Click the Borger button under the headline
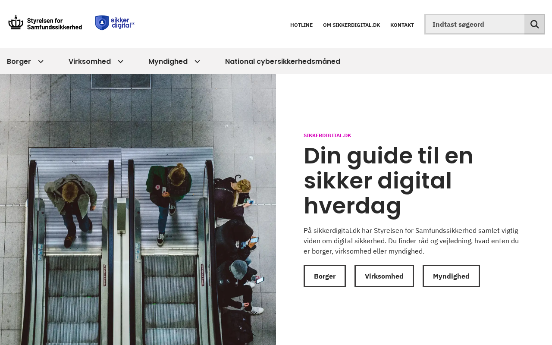Image resolution: width=552 pixels, height=345 pixels. pos(325,276)
